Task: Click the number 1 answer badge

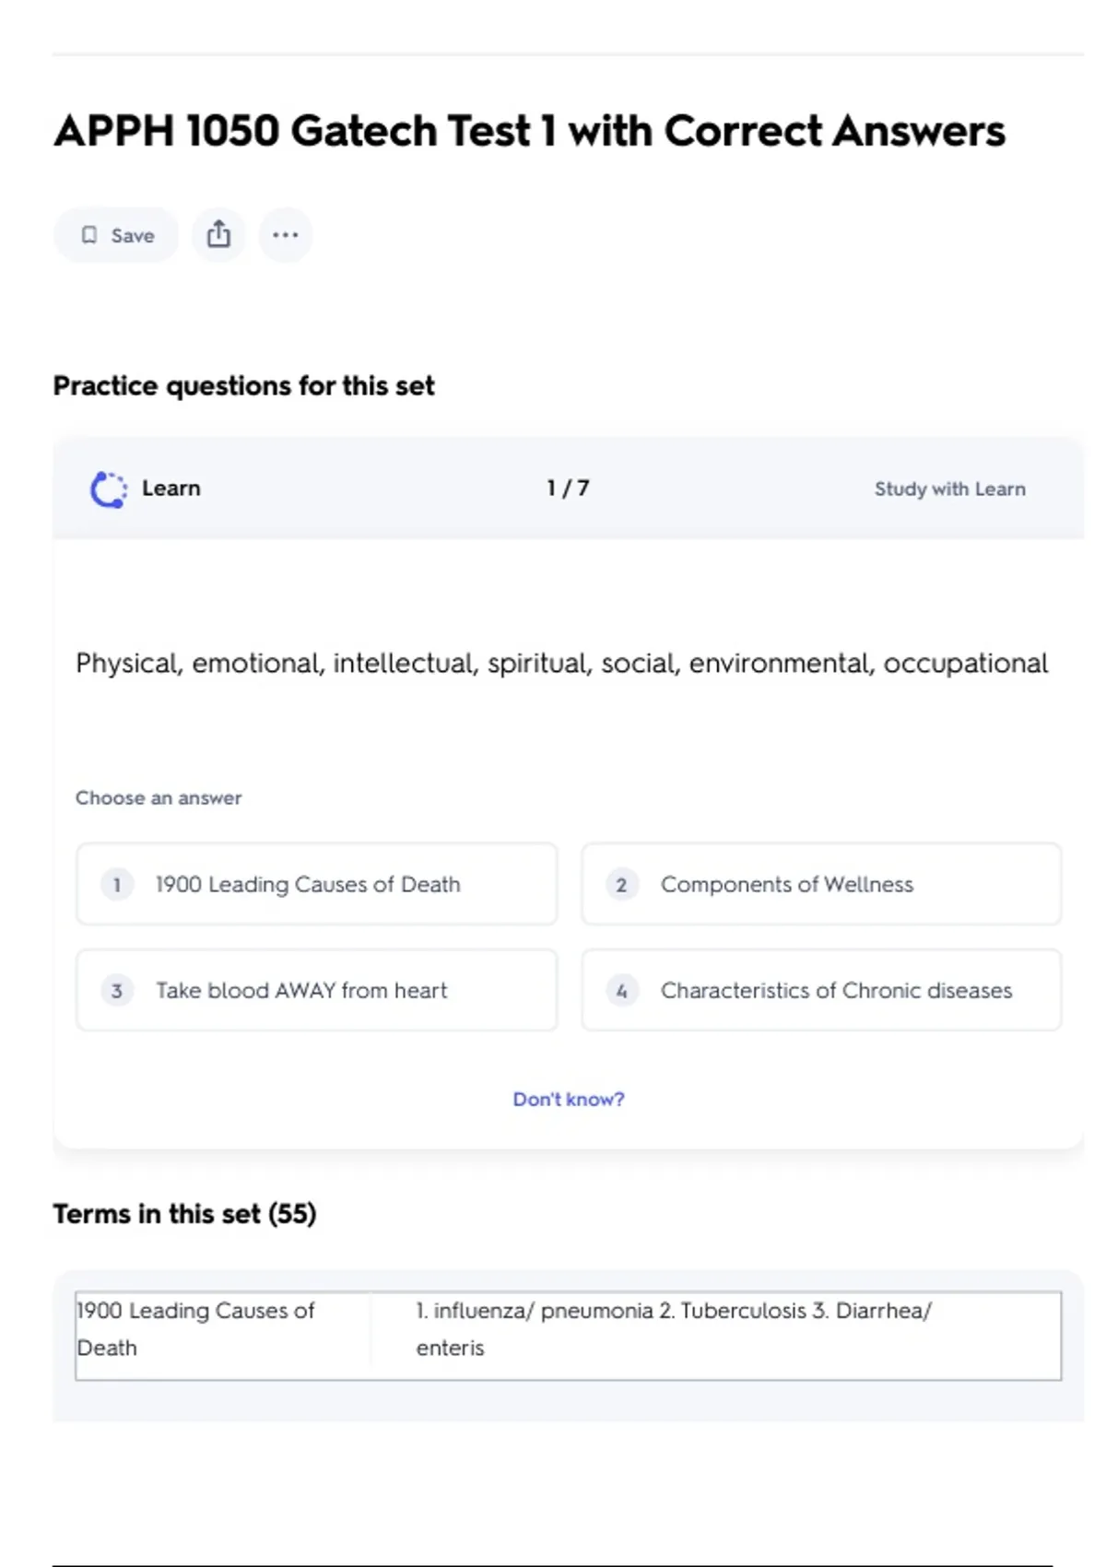Action: coord(117,885)
